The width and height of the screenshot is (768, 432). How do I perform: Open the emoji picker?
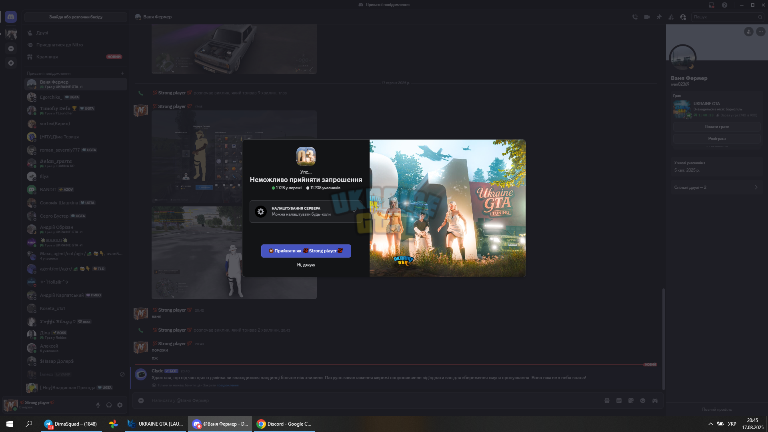coord(643,400)
